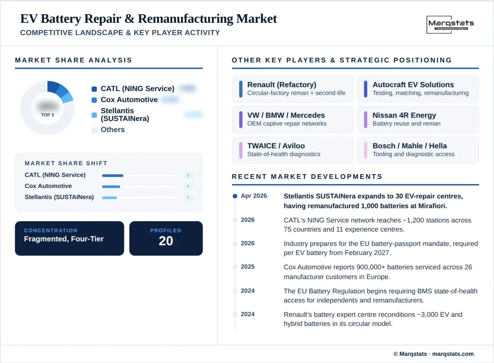Click up arrow for Stellantis shift
494x363 pixels.
pos(188,198)
